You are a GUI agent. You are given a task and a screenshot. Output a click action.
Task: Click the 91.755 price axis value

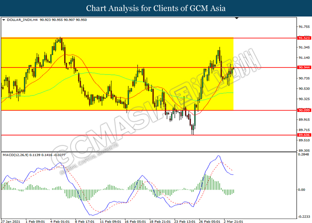(304, 27)
